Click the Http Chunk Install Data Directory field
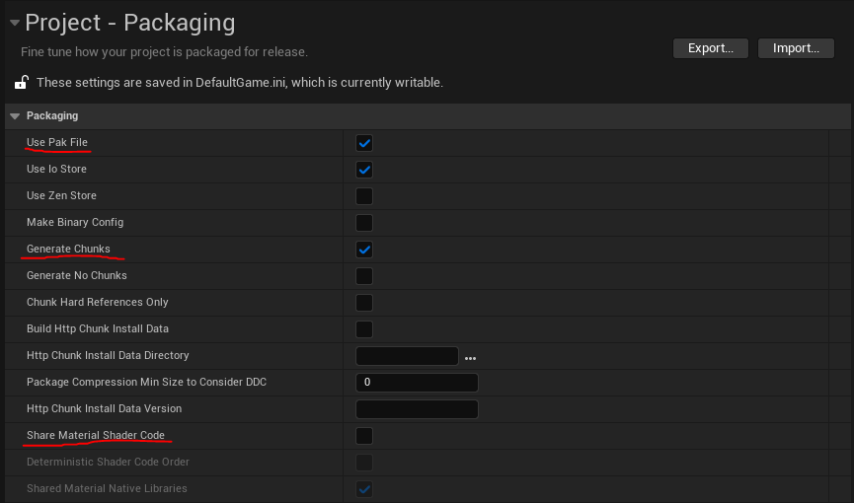This screenshot has height=503, width=854. [x=407, y=356]
